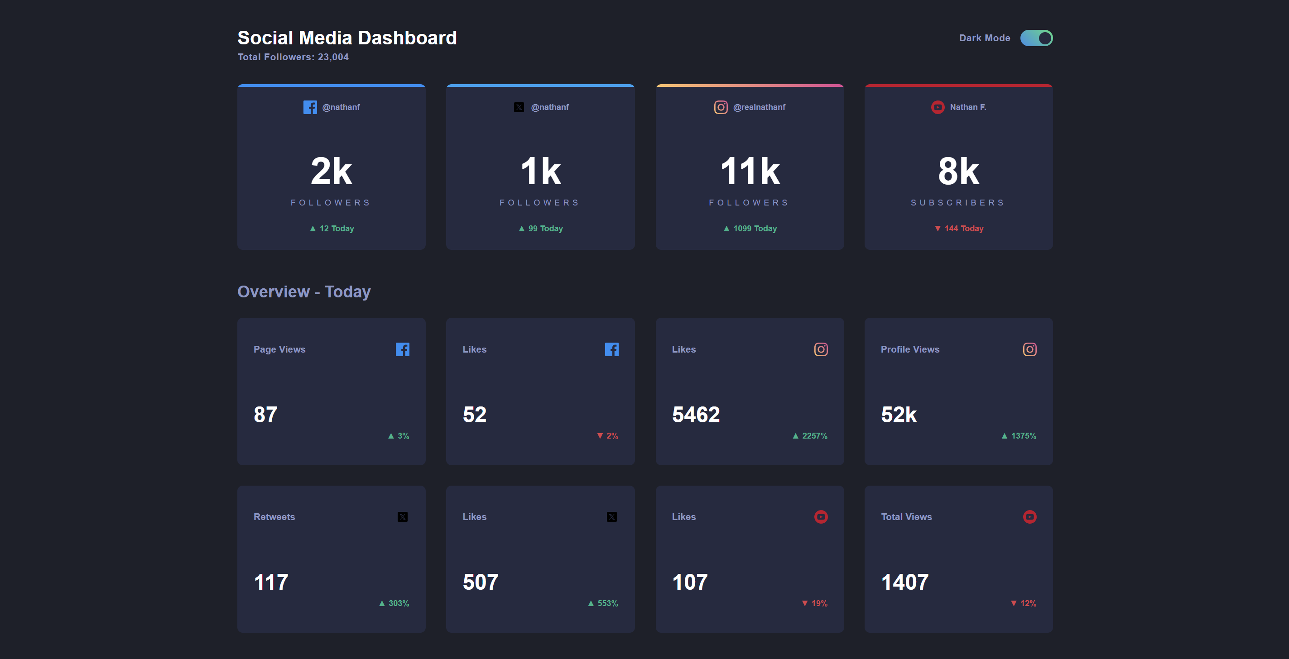Click Facebook icon in Page Views card
The image size is (1289, 659).
(x=402, y=349)
